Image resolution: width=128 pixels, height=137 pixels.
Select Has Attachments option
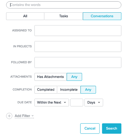click(51, 77)
